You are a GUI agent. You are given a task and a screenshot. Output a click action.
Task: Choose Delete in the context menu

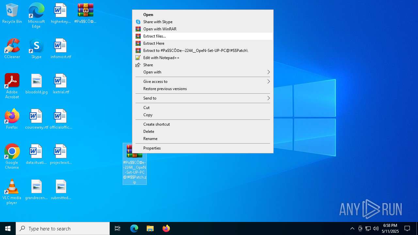202,132
